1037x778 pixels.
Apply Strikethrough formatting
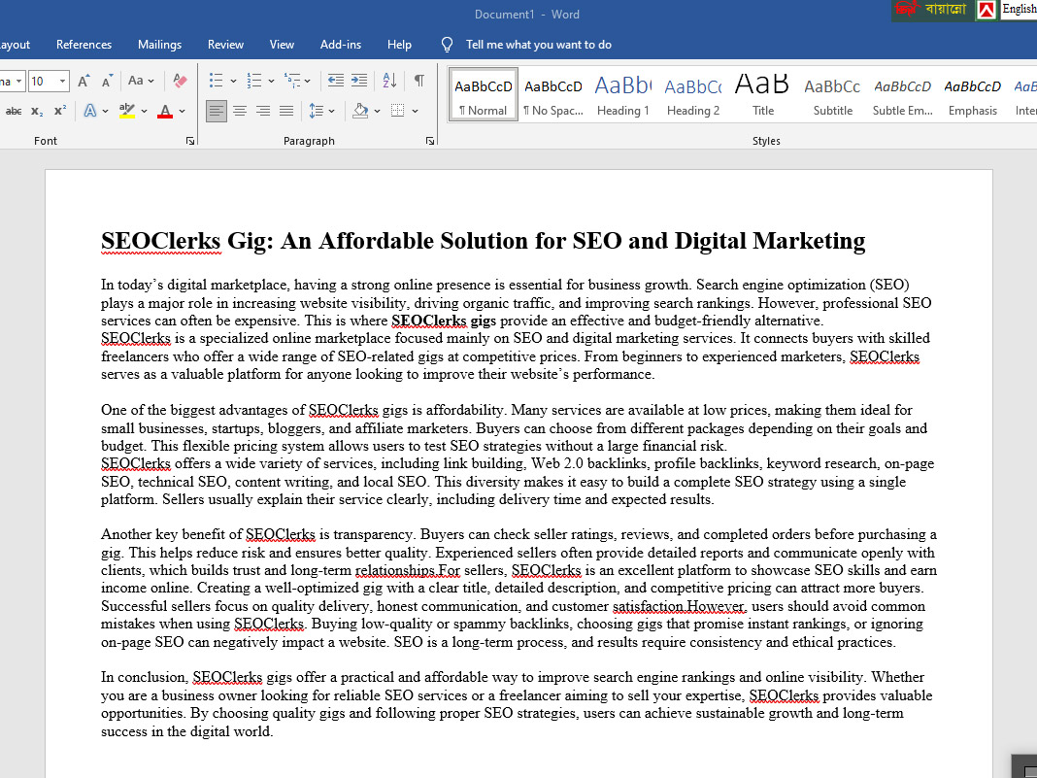(x=16, y=110)
